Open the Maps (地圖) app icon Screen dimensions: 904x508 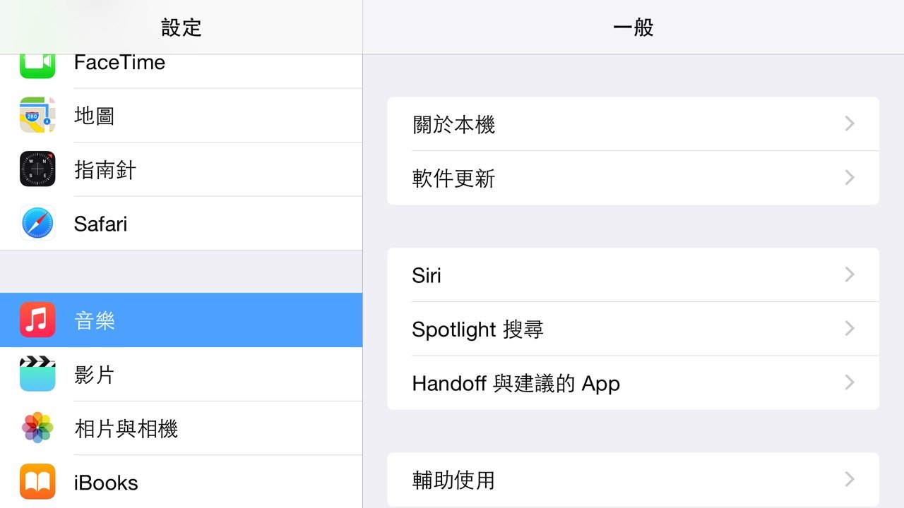pyautogui.click(x=37, y=115)
